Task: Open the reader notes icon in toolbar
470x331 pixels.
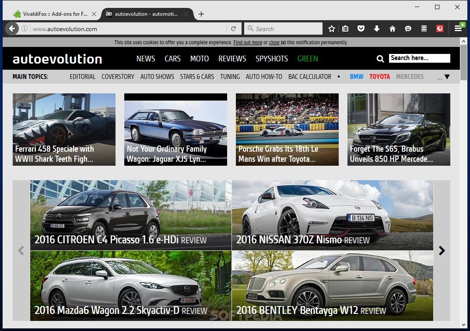Action: click(x=424, y=29)
